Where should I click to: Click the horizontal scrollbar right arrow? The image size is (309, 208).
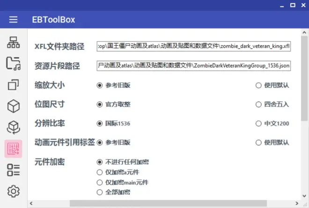point(297,203)
